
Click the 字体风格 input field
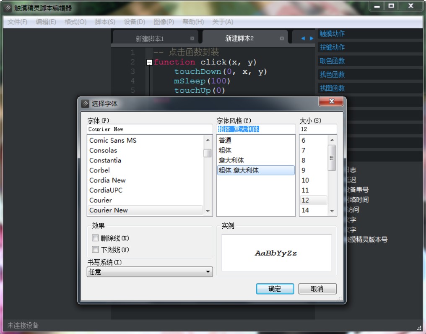pyautogui.click(x=256, y=129)
